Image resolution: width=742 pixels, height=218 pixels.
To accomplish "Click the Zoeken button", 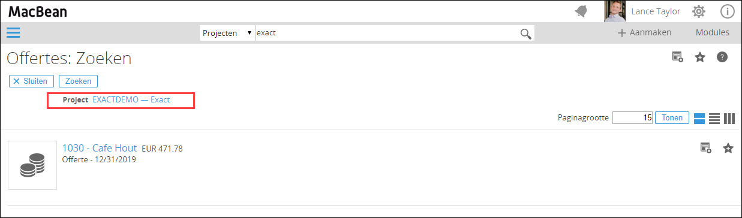I will [x=78, y=81].
